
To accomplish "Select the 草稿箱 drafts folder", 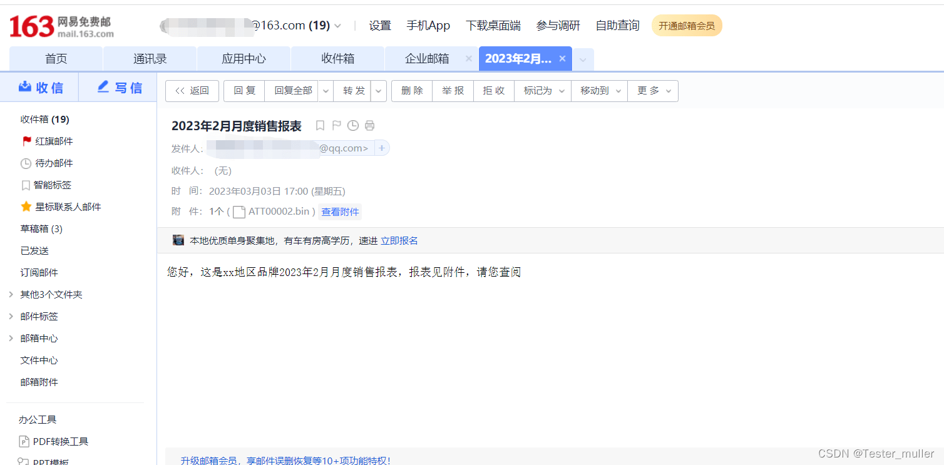I will pyautogui.click(x=41, y=228).
